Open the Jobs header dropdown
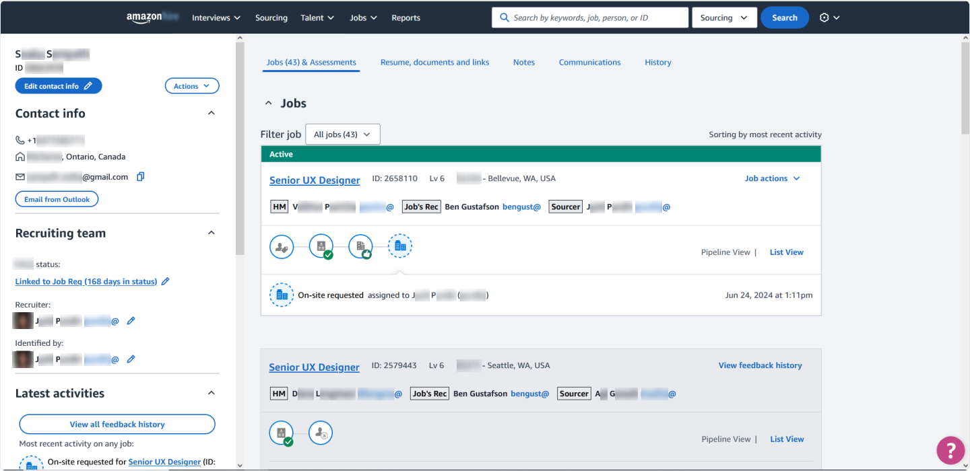This screenshot has height=471, width=970. pos(364,17)
